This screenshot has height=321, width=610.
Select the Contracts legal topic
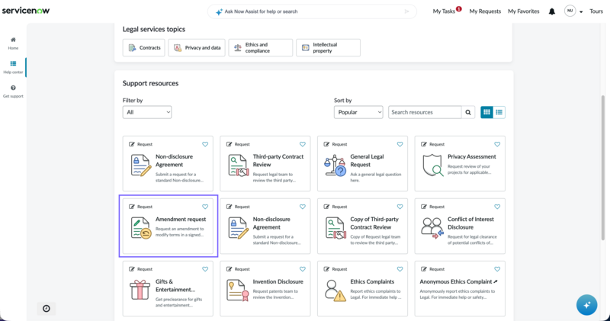[x=144, y=47]
